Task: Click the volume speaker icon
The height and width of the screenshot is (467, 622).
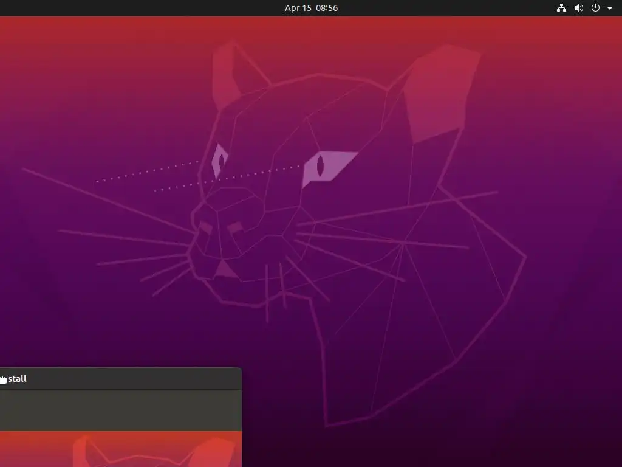Action: [579, 8]
